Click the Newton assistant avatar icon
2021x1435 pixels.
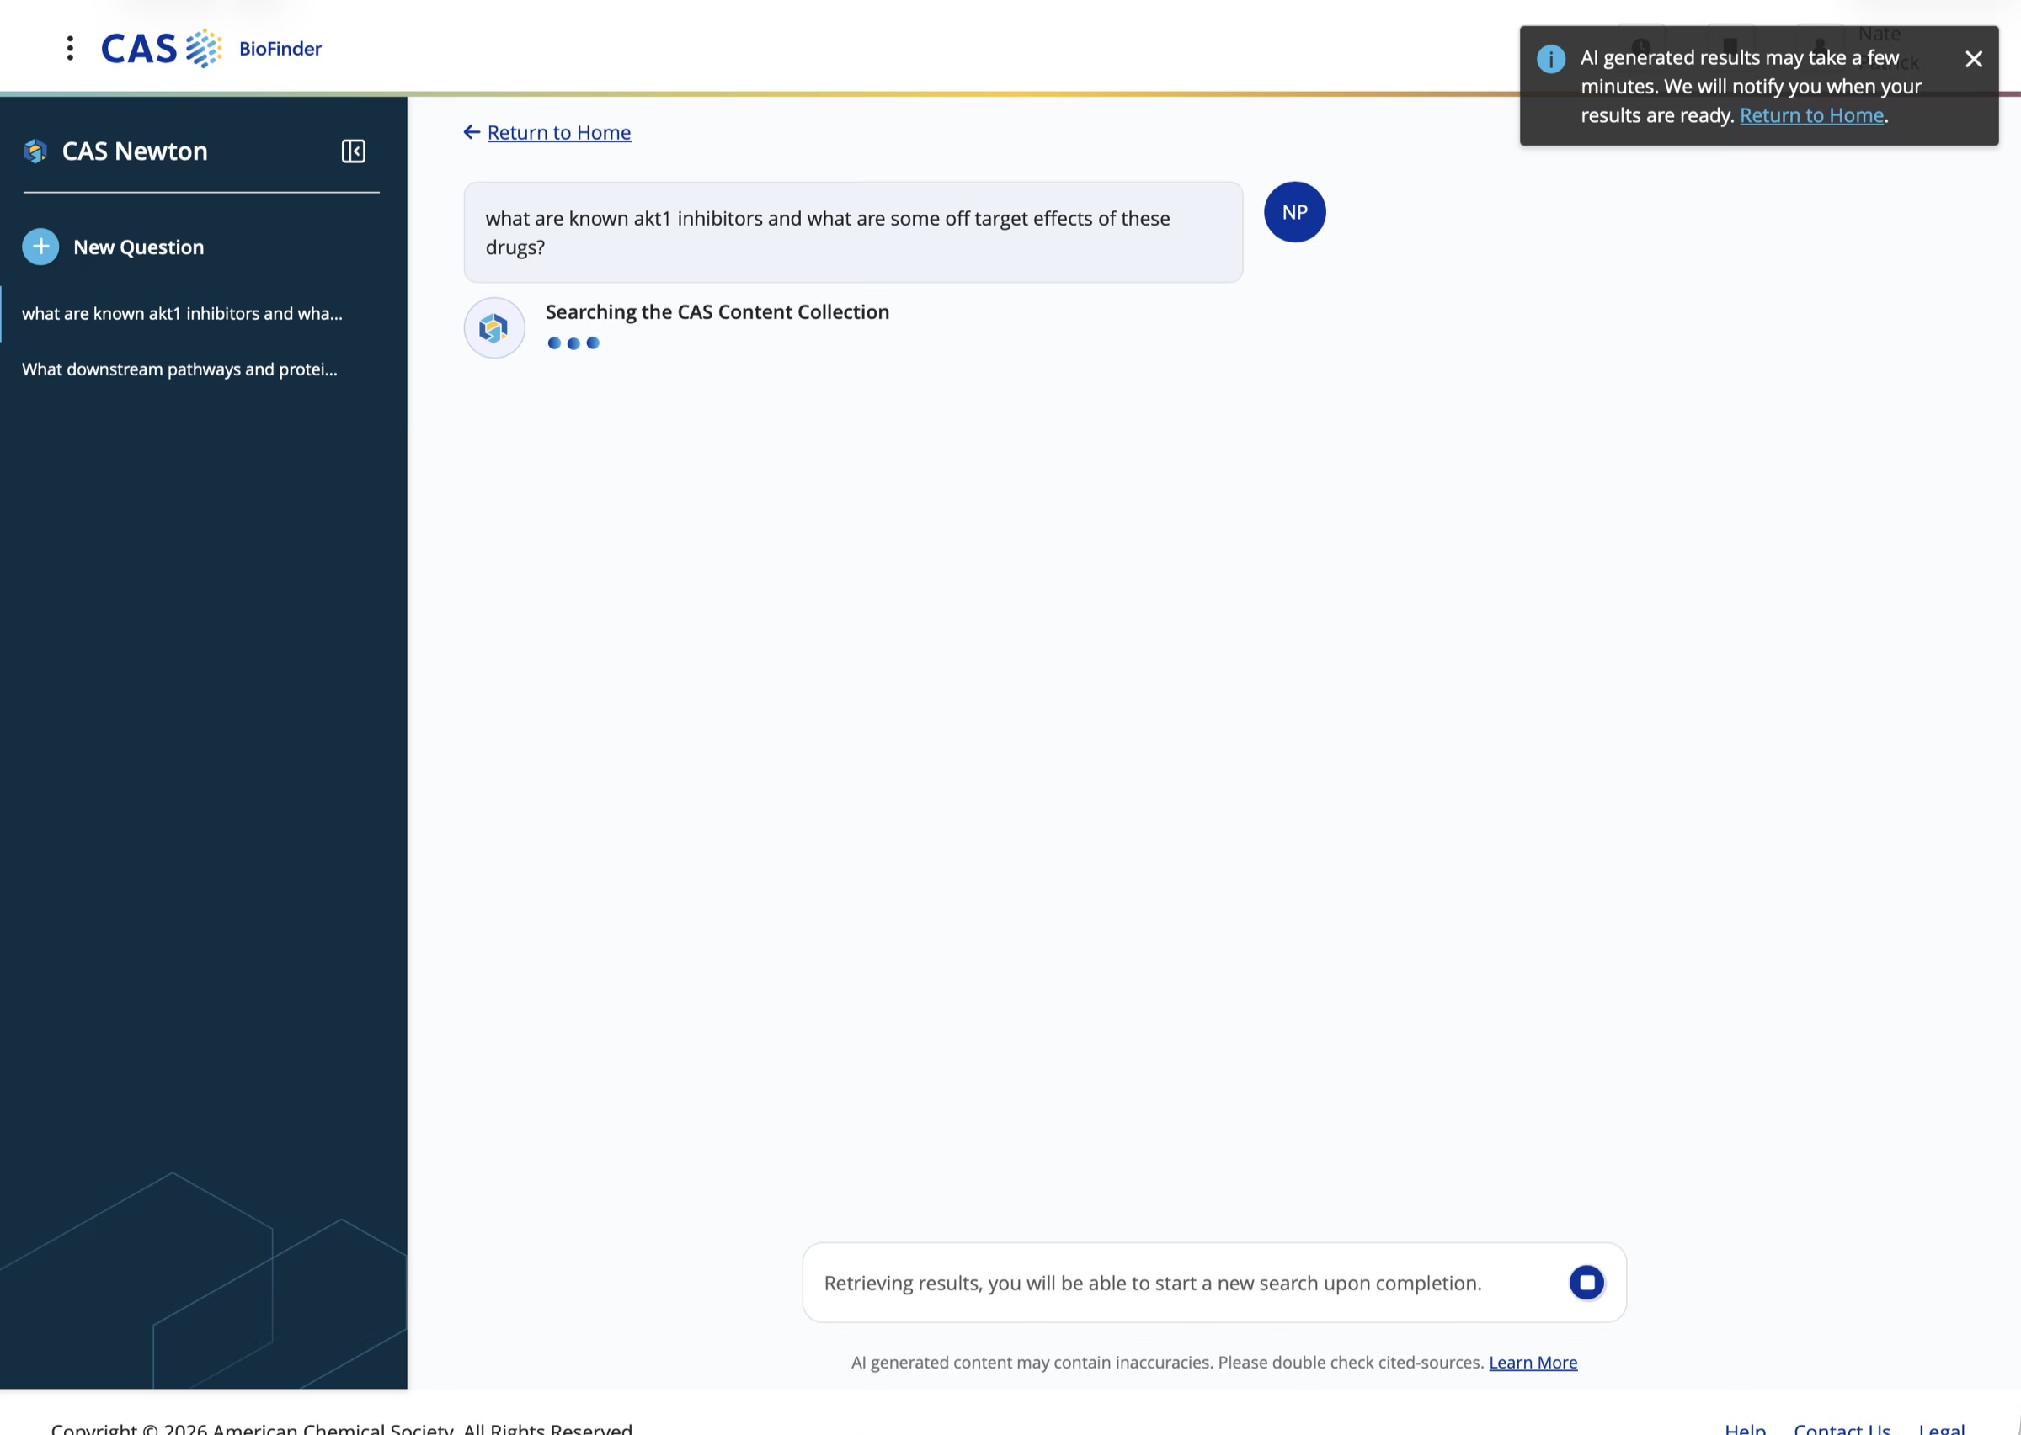(x=494, y=328)
